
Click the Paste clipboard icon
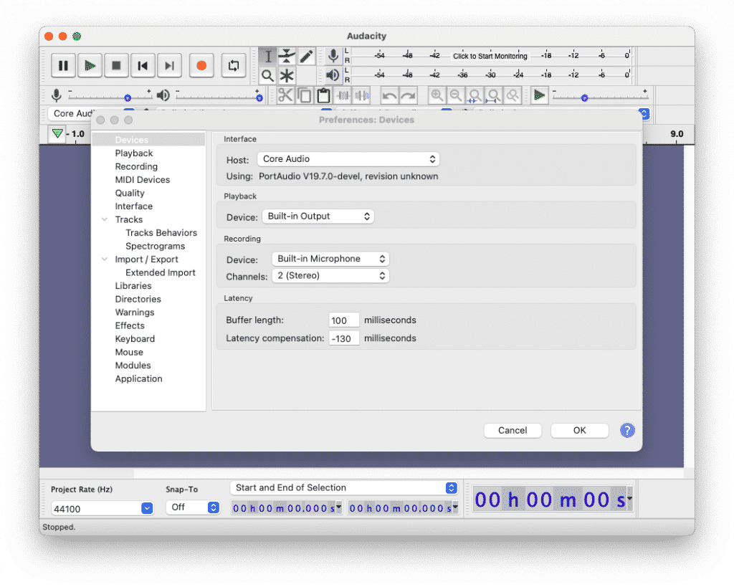click(323, 95)
